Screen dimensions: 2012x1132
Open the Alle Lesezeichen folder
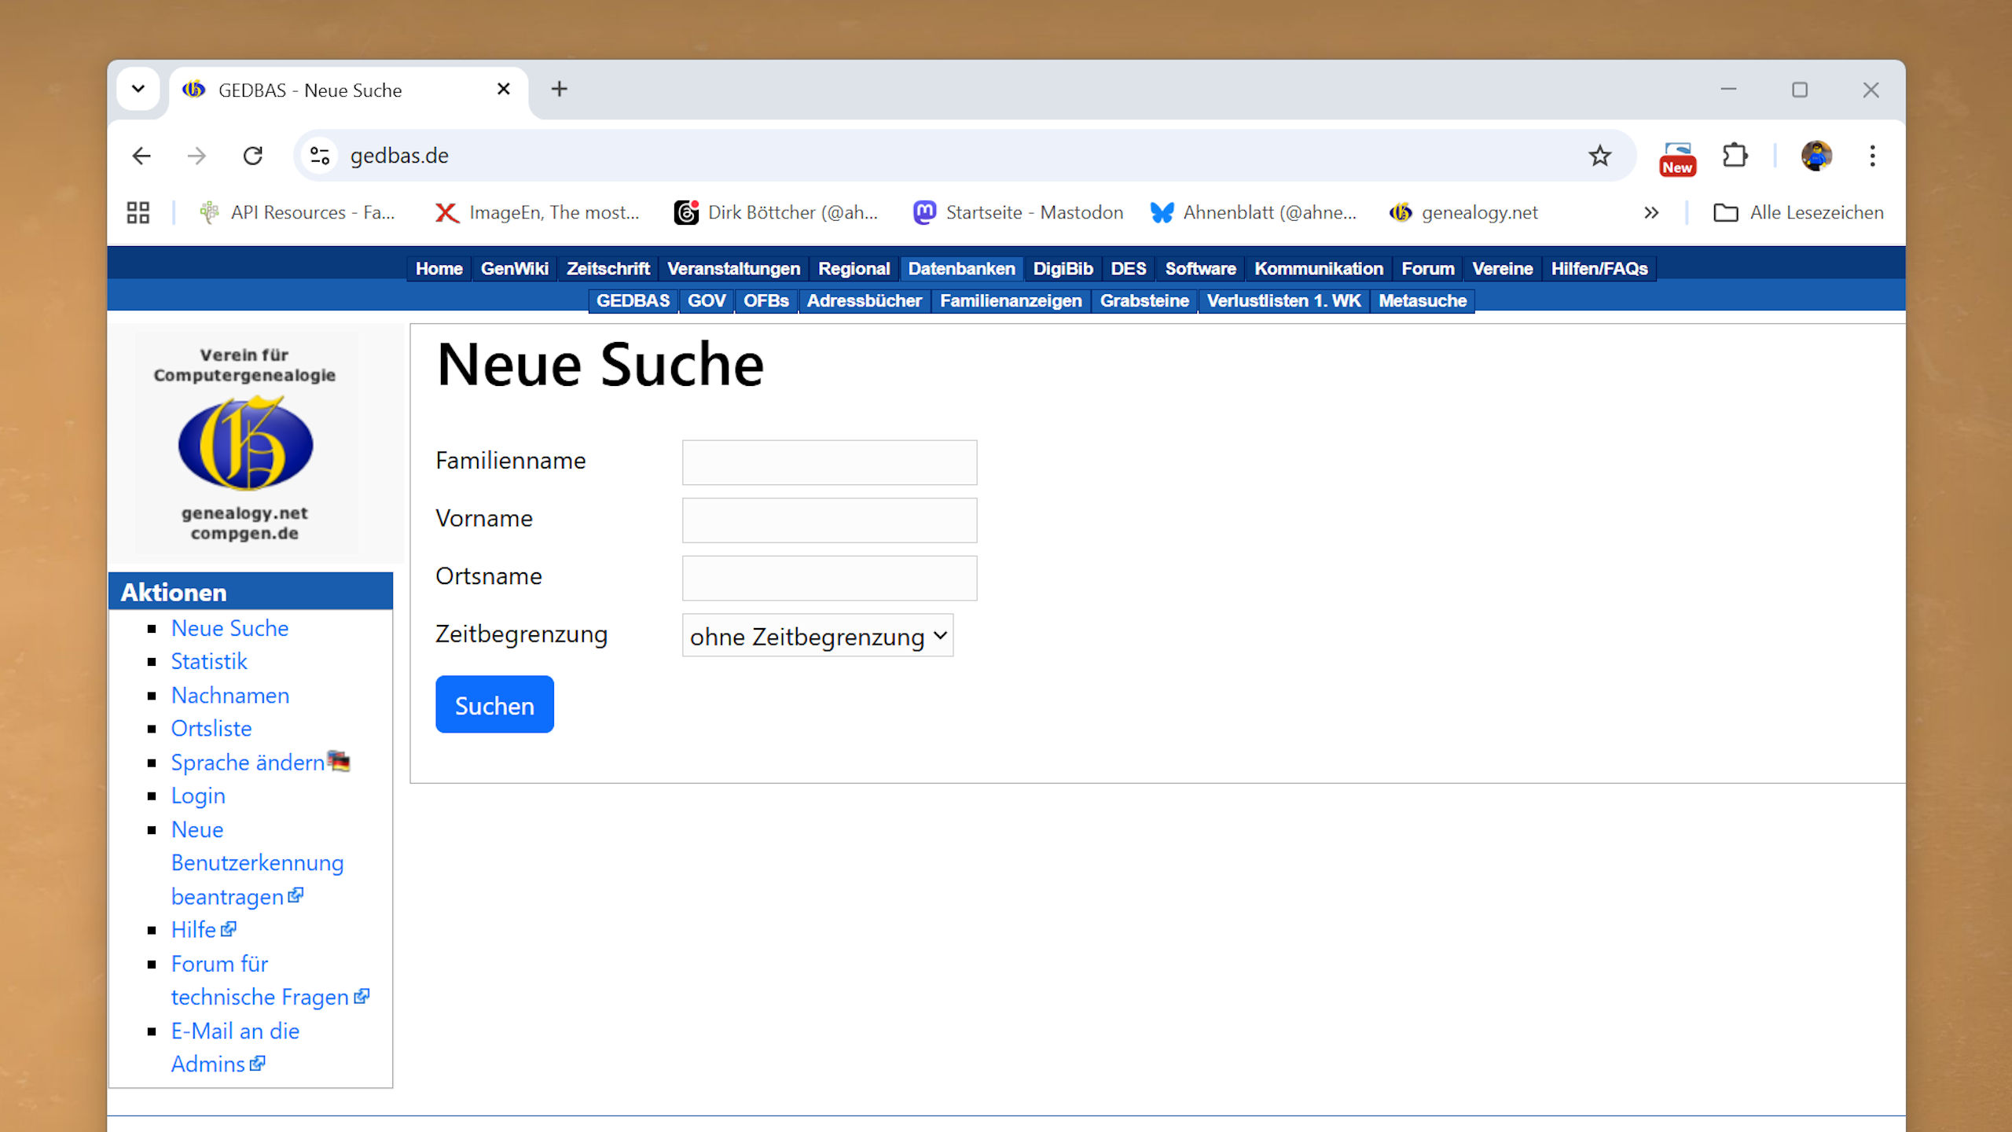click(1798, 212)
